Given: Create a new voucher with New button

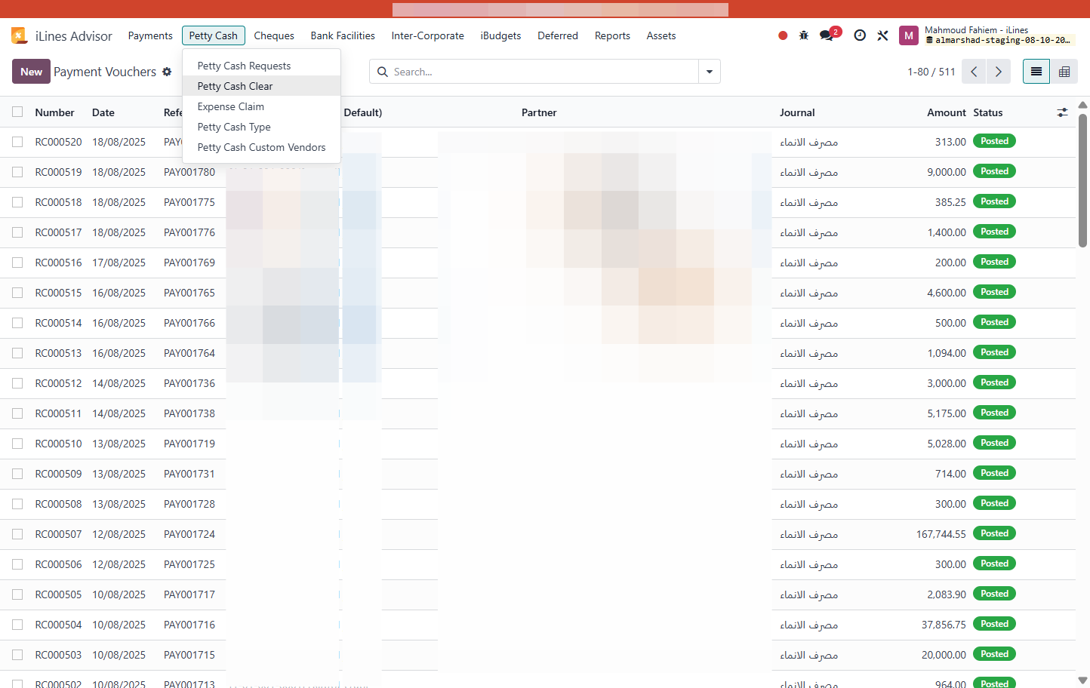Looking at the screenshot, I should (31, 72).
